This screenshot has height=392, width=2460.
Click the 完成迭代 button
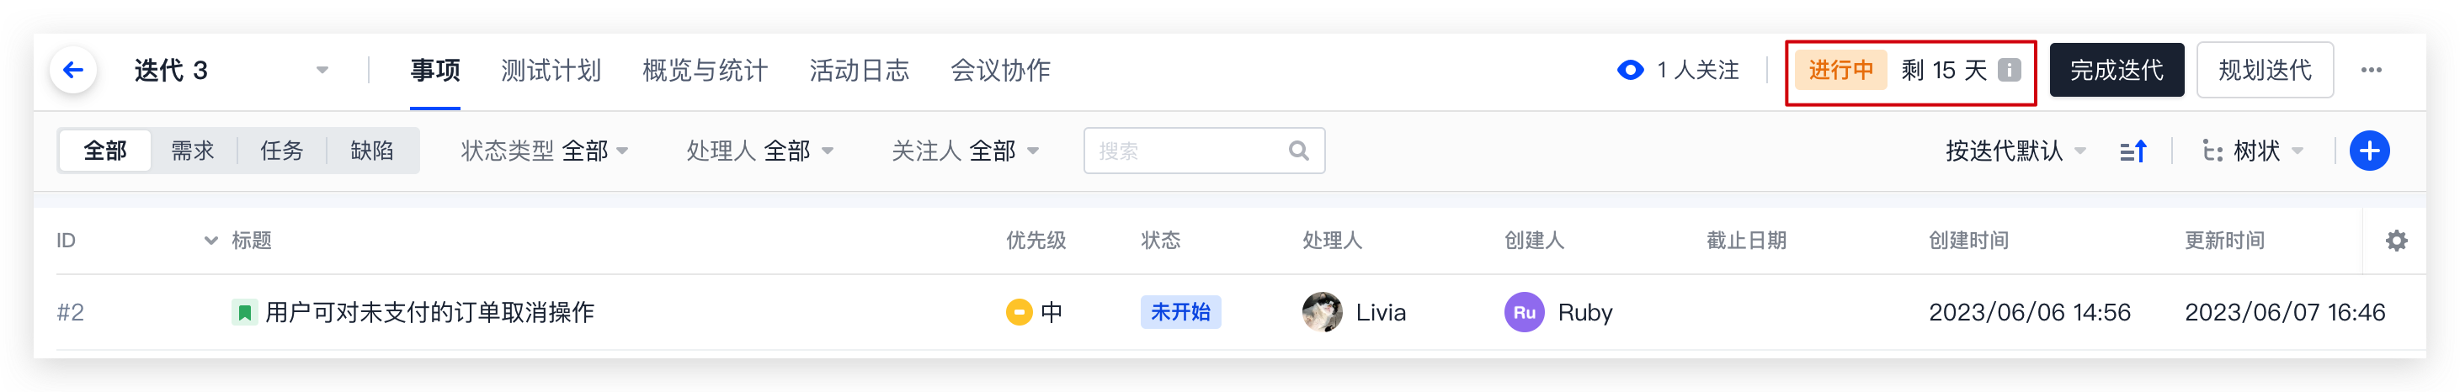[x=2117, y=70]
